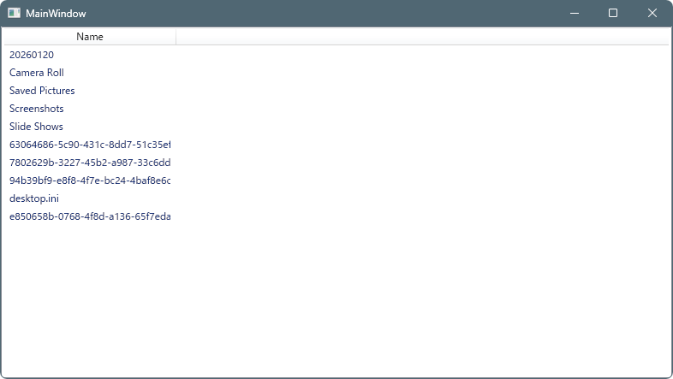The width and height of the screenshot is (673, 379).
Task: Select the desktop.ini file
Action: pos(34,198)
